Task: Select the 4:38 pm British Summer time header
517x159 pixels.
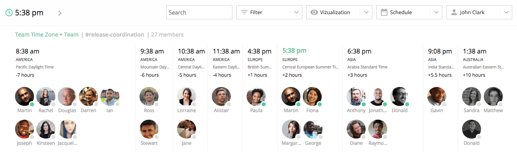Action: [259, 51]
